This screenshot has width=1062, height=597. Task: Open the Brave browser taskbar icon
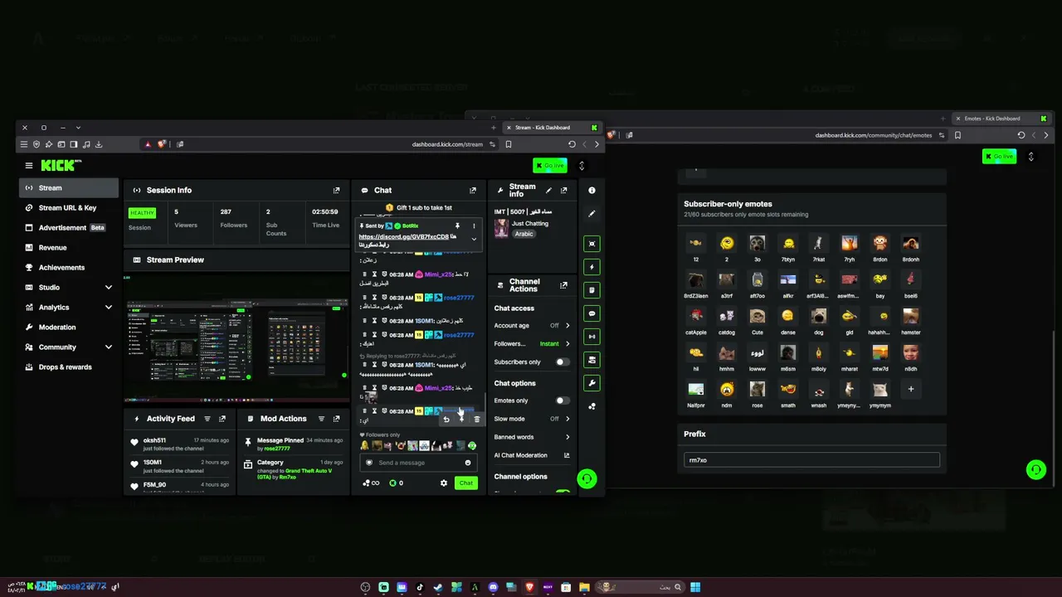[529, 588]
